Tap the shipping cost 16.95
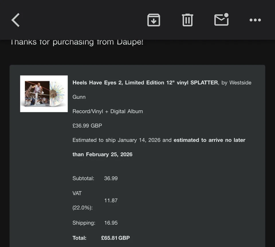The width and height of the screenshot is (275, 247). (x=111, y=223)
